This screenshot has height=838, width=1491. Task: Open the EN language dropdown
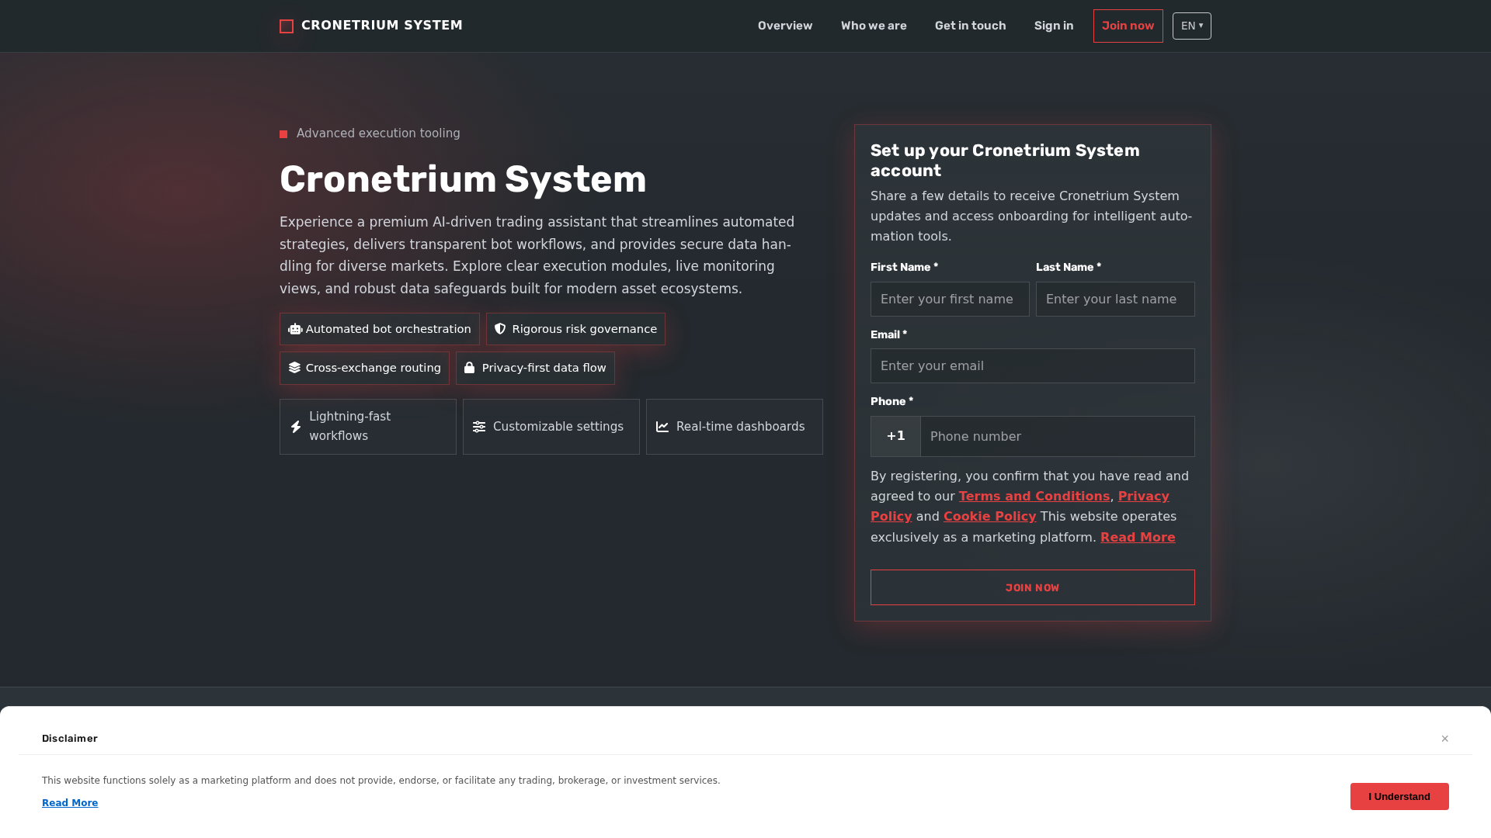1192,26
